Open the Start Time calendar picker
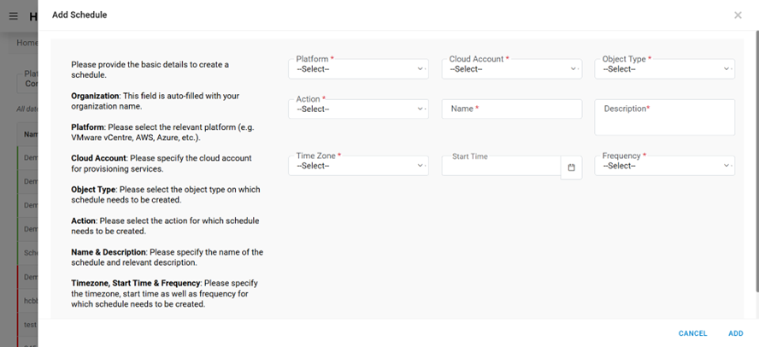 point(571,168)
